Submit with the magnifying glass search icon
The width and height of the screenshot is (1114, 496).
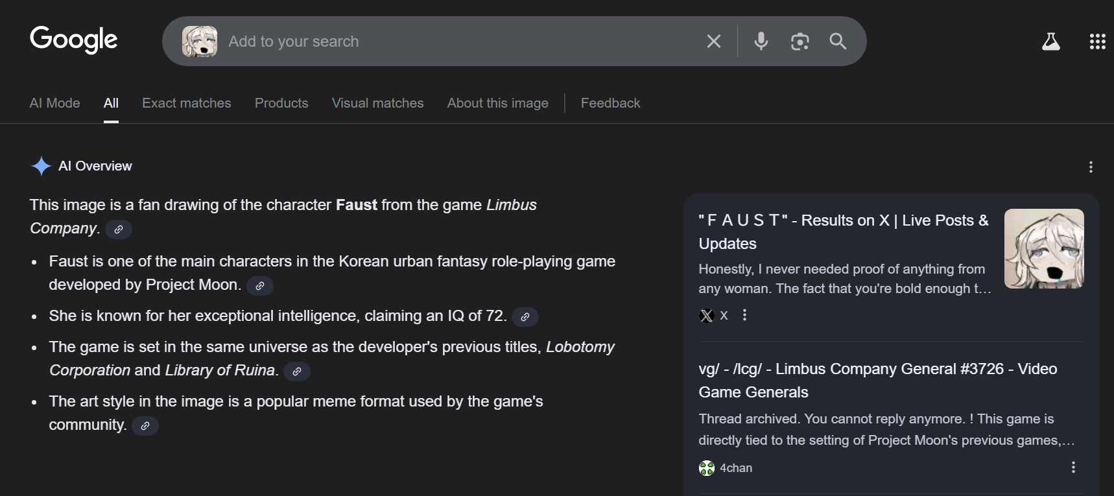tap(838, 41)
